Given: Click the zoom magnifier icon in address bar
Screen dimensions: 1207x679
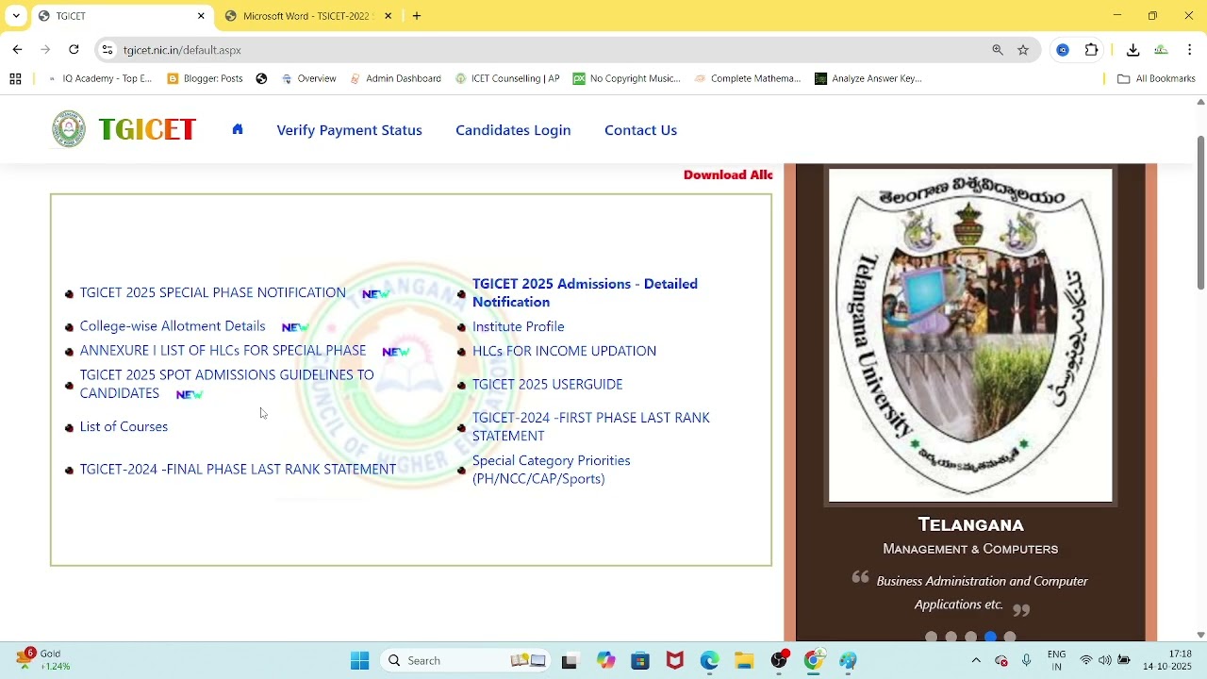Looking at the screenshot, I should click(998, 50).
